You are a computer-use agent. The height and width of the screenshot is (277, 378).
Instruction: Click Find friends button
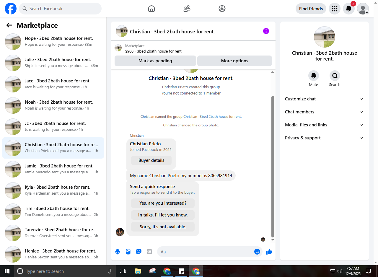coord(311,9)
